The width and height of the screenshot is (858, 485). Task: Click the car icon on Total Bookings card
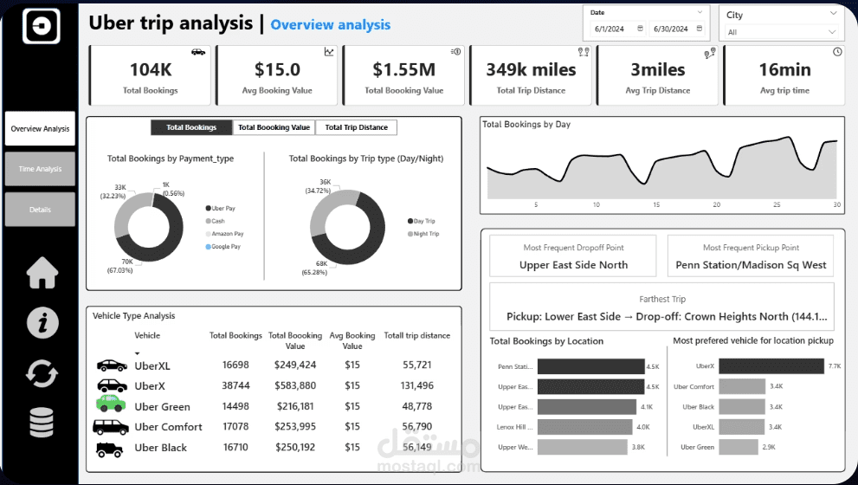pyautogui.click(x=198, y=52)
